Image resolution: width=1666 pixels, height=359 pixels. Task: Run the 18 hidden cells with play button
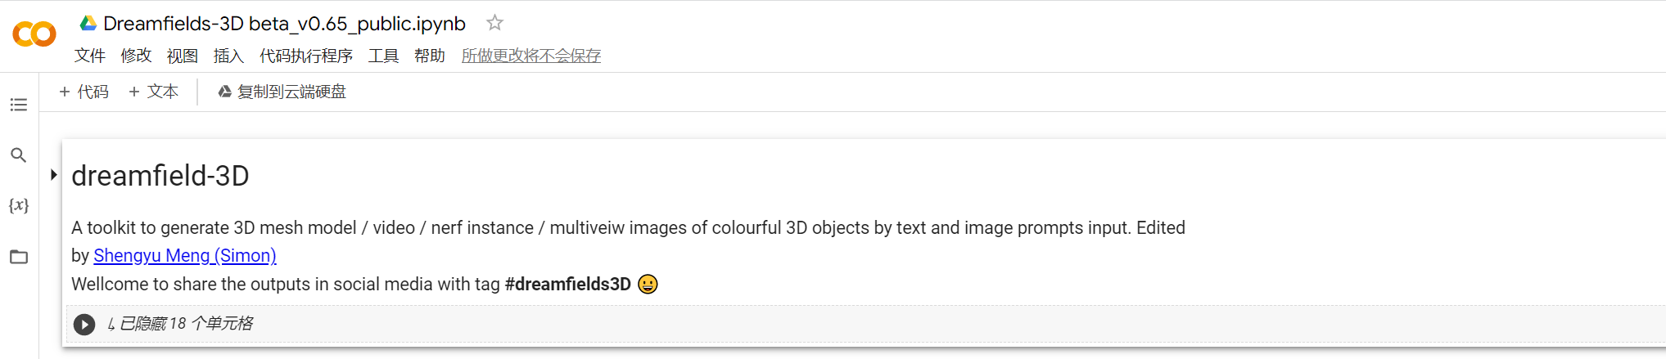(x=84, y=325)
